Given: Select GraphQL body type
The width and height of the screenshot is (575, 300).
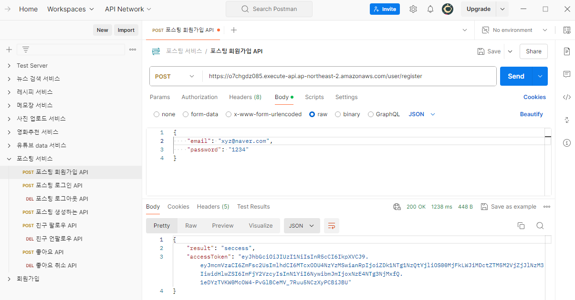Looking at the screenshot, I should point(371,114).
